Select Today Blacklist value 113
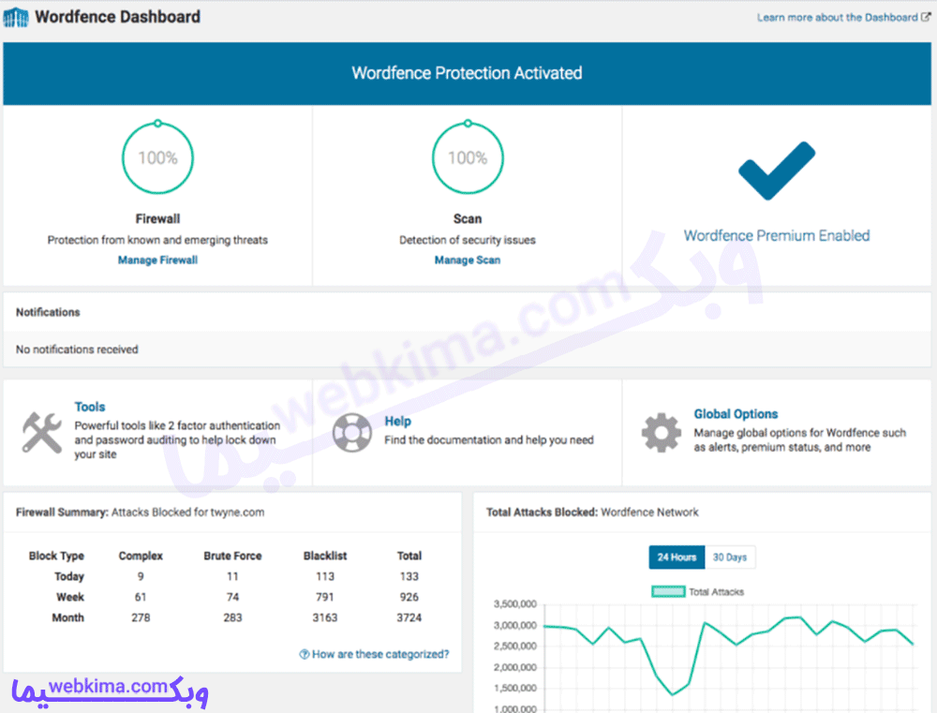This screenshot has height=713, width=937. click(x=324, y=576)
